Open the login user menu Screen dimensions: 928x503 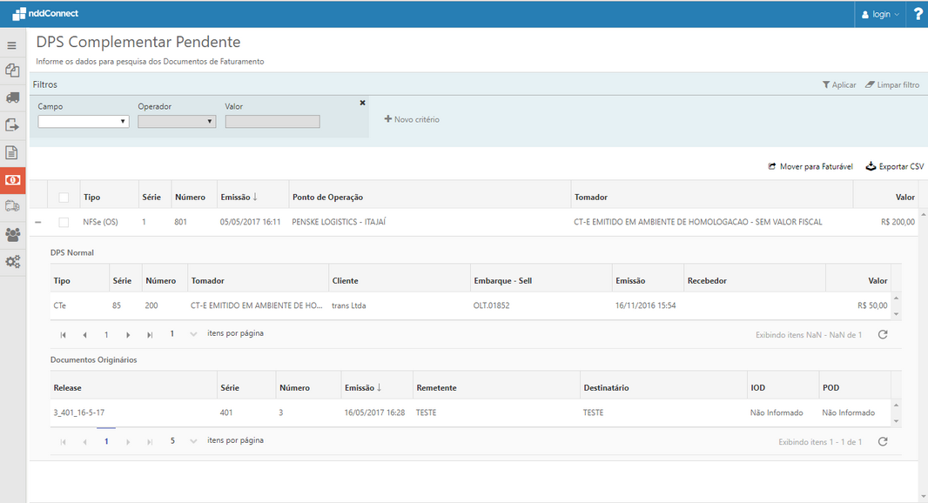point(879,14)
